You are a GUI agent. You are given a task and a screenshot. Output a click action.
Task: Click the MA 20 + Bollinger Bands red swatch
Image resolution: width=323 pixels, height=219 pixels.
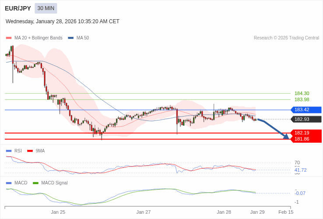click(x=9, y=38)
